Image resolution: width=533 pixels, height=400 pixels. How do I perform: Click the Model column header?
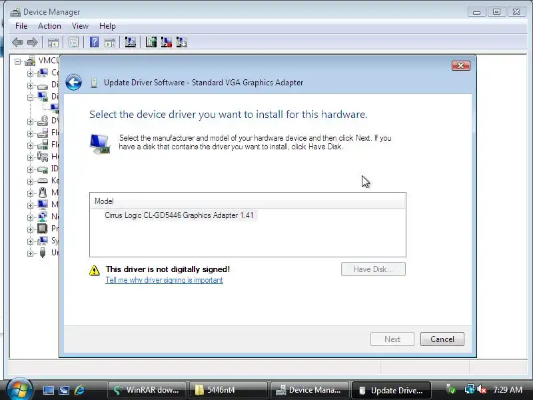pos(248,201)
